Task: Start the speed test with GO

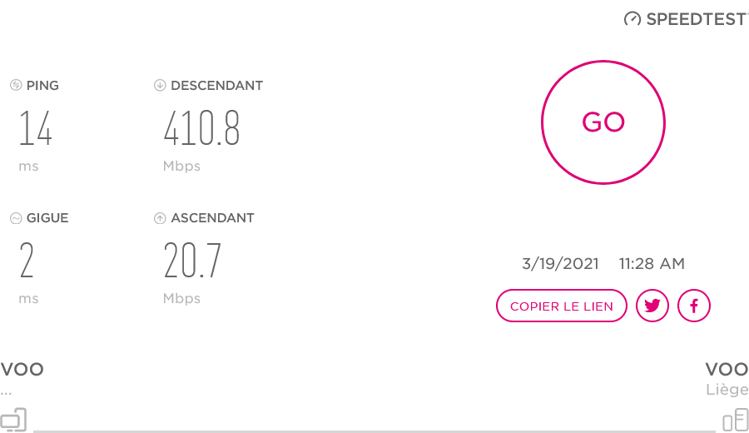Action: pos(603,122)
